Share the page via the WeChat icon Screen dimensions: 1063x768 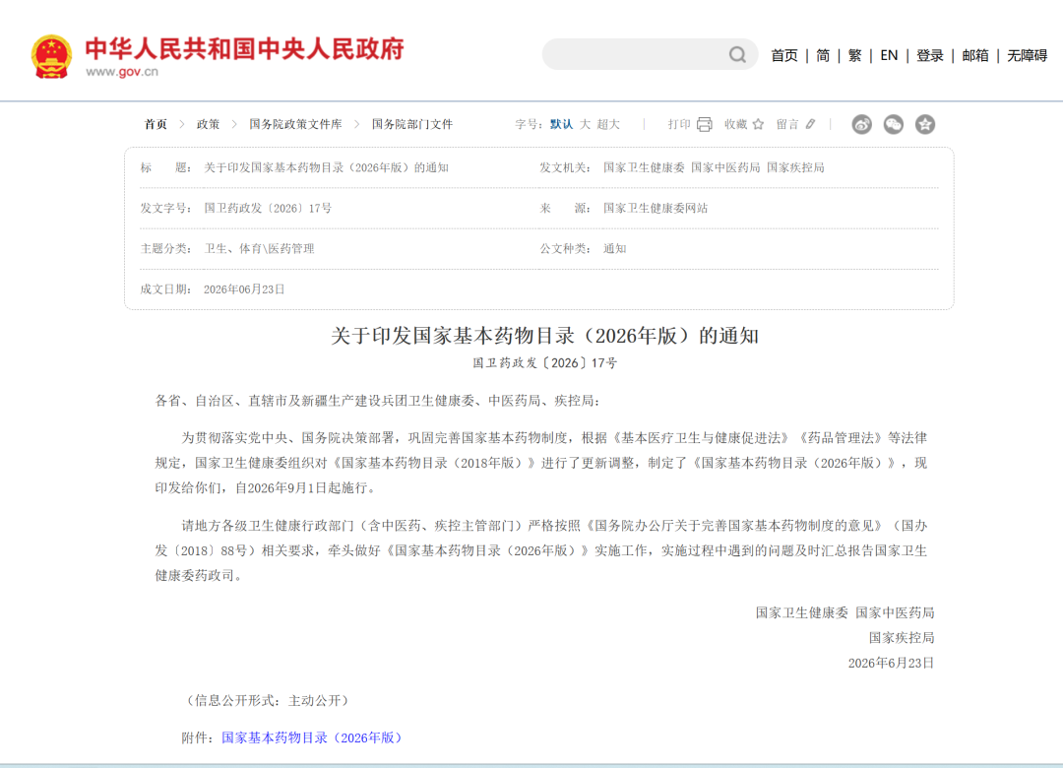pyautogui.click(x=894, y=124)
